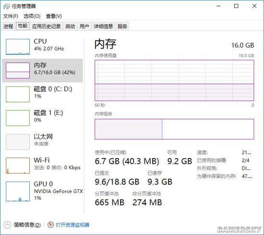Click the resource monitor icon

click(50, 224)
